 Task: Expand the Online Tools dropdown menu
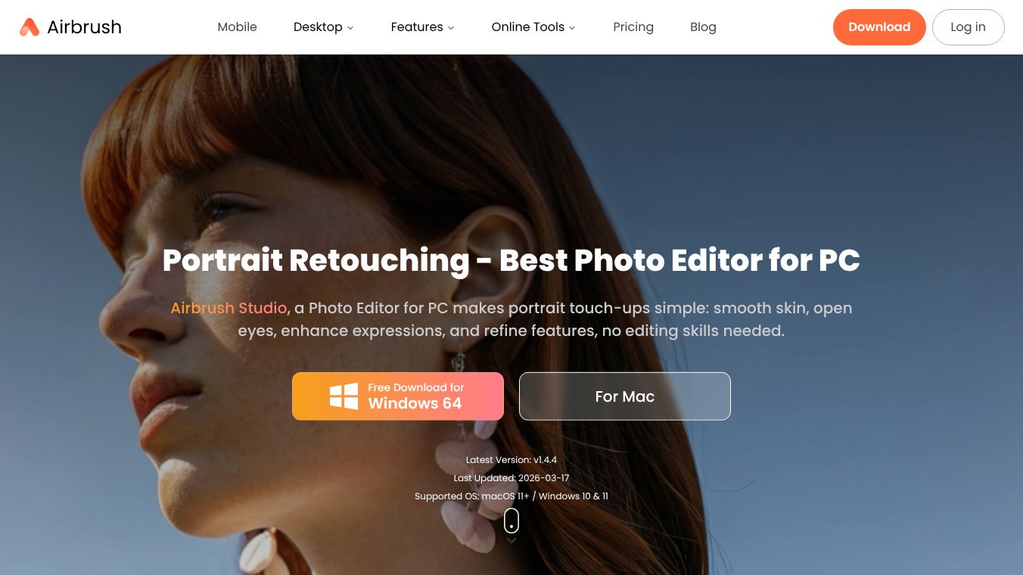[x=533, y=27]
